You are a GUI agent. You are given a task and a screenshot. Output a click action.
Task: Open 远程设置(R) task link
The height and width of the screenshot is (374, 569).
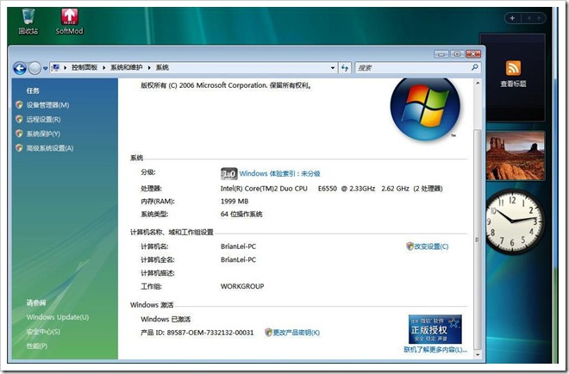pos(43,119)
